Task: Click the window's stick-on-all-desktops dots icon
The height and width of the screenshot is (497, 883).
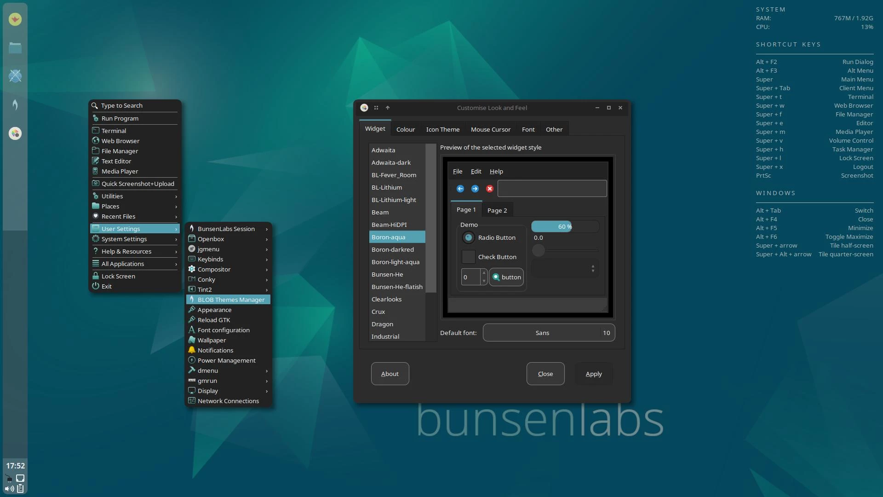Action: (376, 108)
